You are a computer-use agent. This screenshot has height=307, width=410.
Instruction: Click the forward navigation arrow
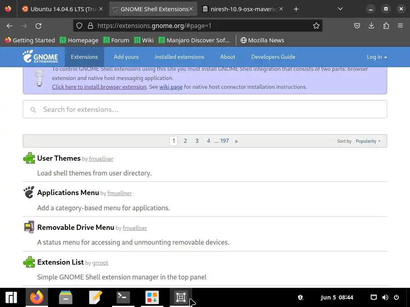24,26
